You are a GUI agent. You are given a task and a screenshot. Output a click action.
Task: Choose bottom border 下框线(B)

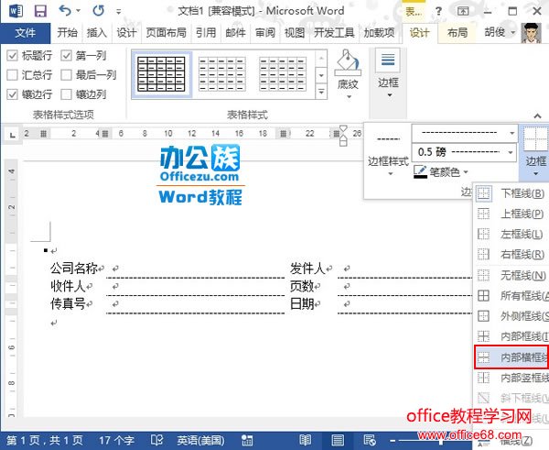511,193
